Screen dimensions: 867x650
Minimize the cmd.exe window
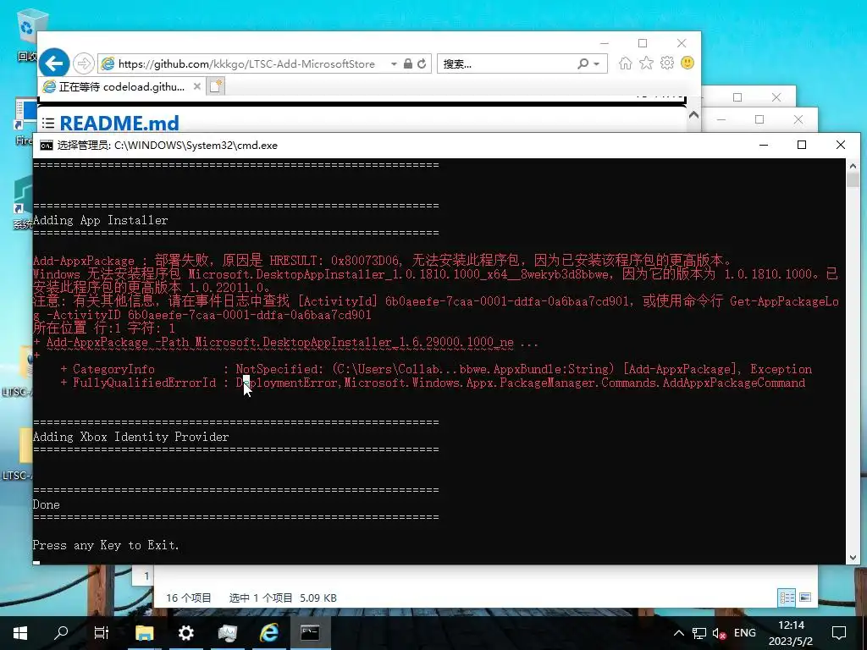click(764, 145)
